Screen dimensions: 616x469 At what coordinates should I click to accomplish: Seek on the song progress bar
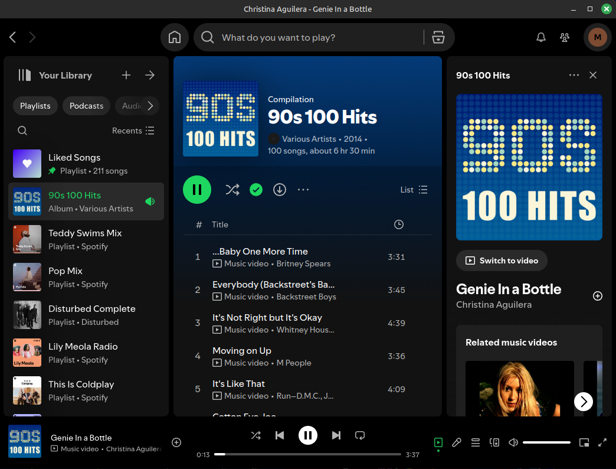click(307, 454)
